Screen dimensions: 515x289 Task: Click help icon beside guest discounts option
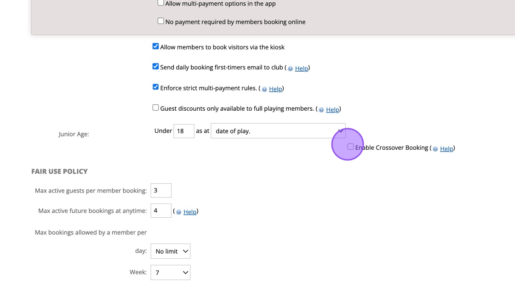click(x=321, y=110)
